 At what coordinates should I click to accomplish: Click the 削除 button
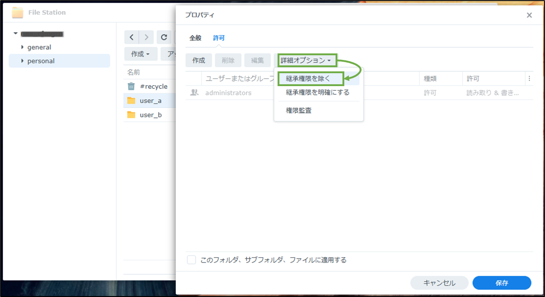click(x=228, y=60)
